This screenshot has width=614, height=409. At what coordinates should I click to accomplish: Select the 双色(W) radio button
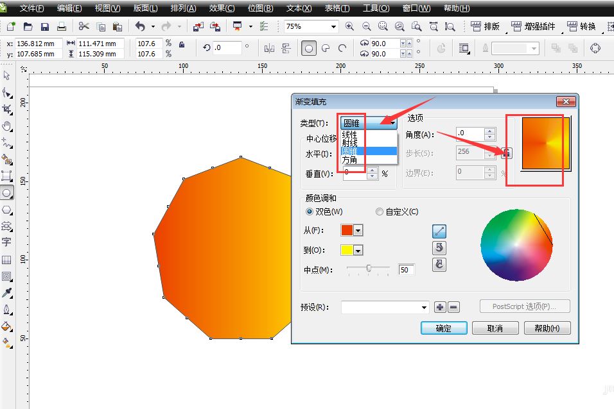coord(309,212)
